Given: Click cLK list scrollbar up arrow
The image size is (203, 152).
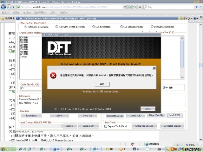Looking at the screenshot, I should tap(182, 38).
